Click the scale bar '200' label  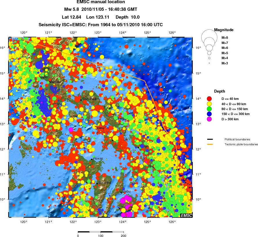coord(123,236)
